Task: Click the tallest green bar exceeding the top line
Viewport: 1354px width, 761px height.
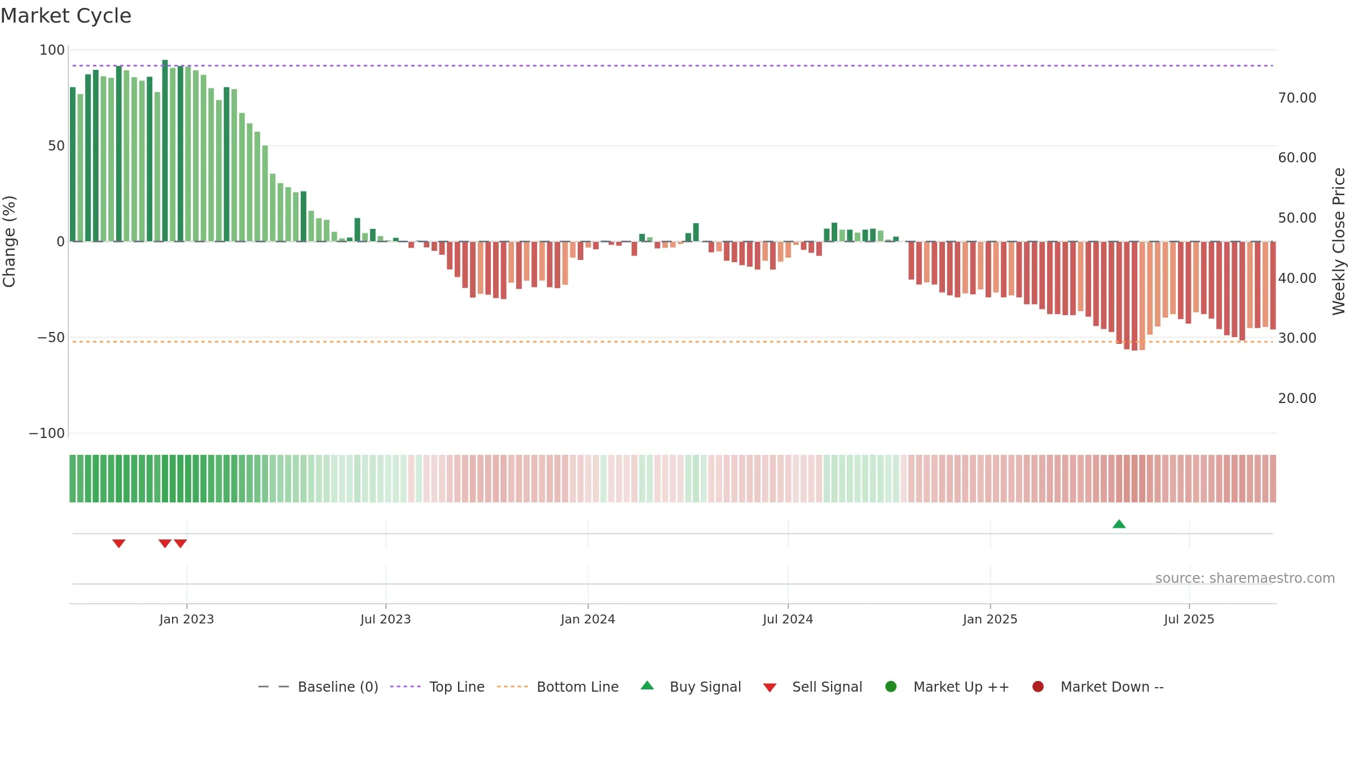Action: click(165, 151)
